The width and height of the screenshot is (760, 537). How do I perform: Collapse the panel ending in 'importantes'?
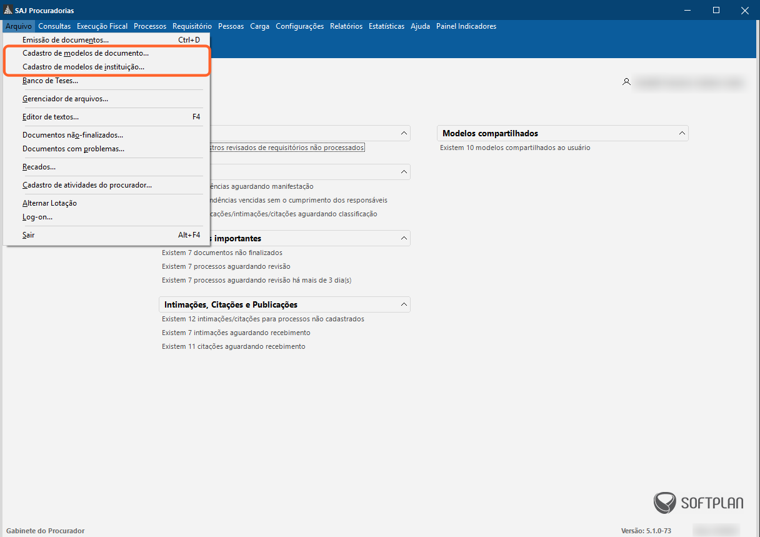404,238
